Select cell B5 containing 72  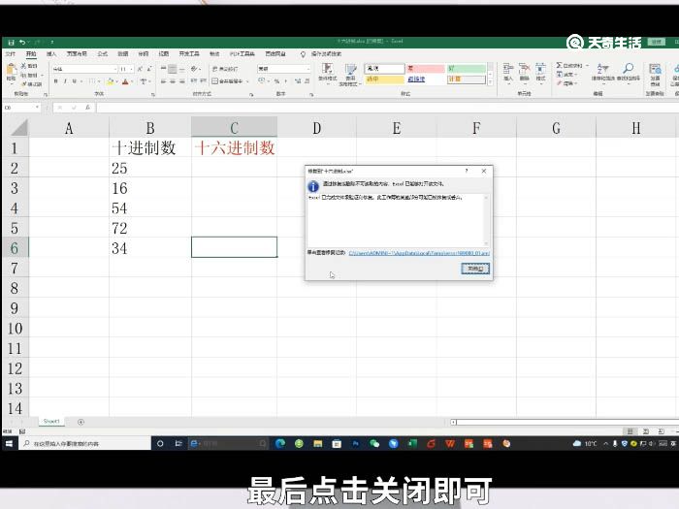pos(149,228)
